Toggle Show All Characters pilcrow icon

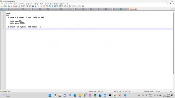pyautogui.click(x=52, y=6)
